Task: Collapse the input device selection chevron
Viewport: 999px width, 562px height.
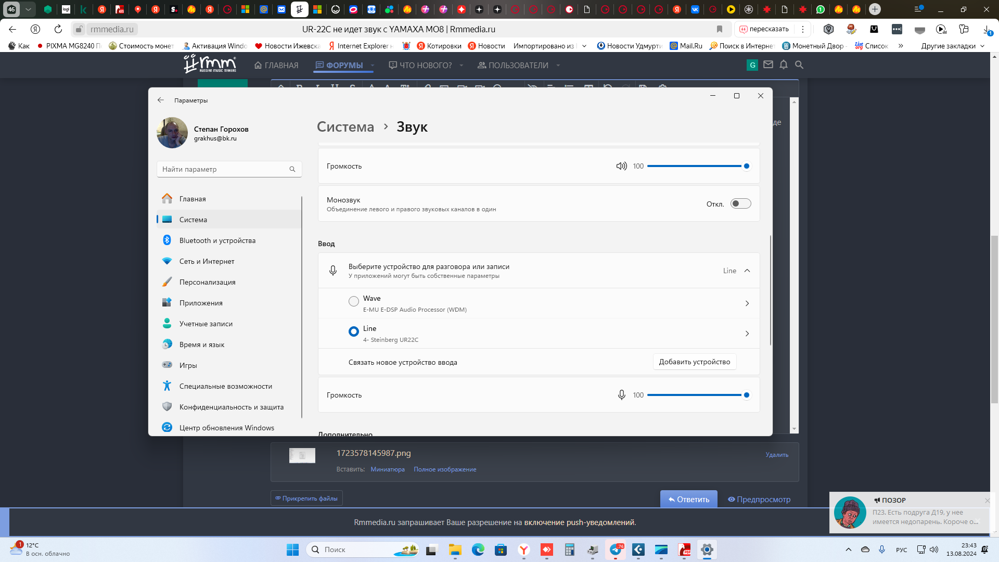Action: click(747, 271)
